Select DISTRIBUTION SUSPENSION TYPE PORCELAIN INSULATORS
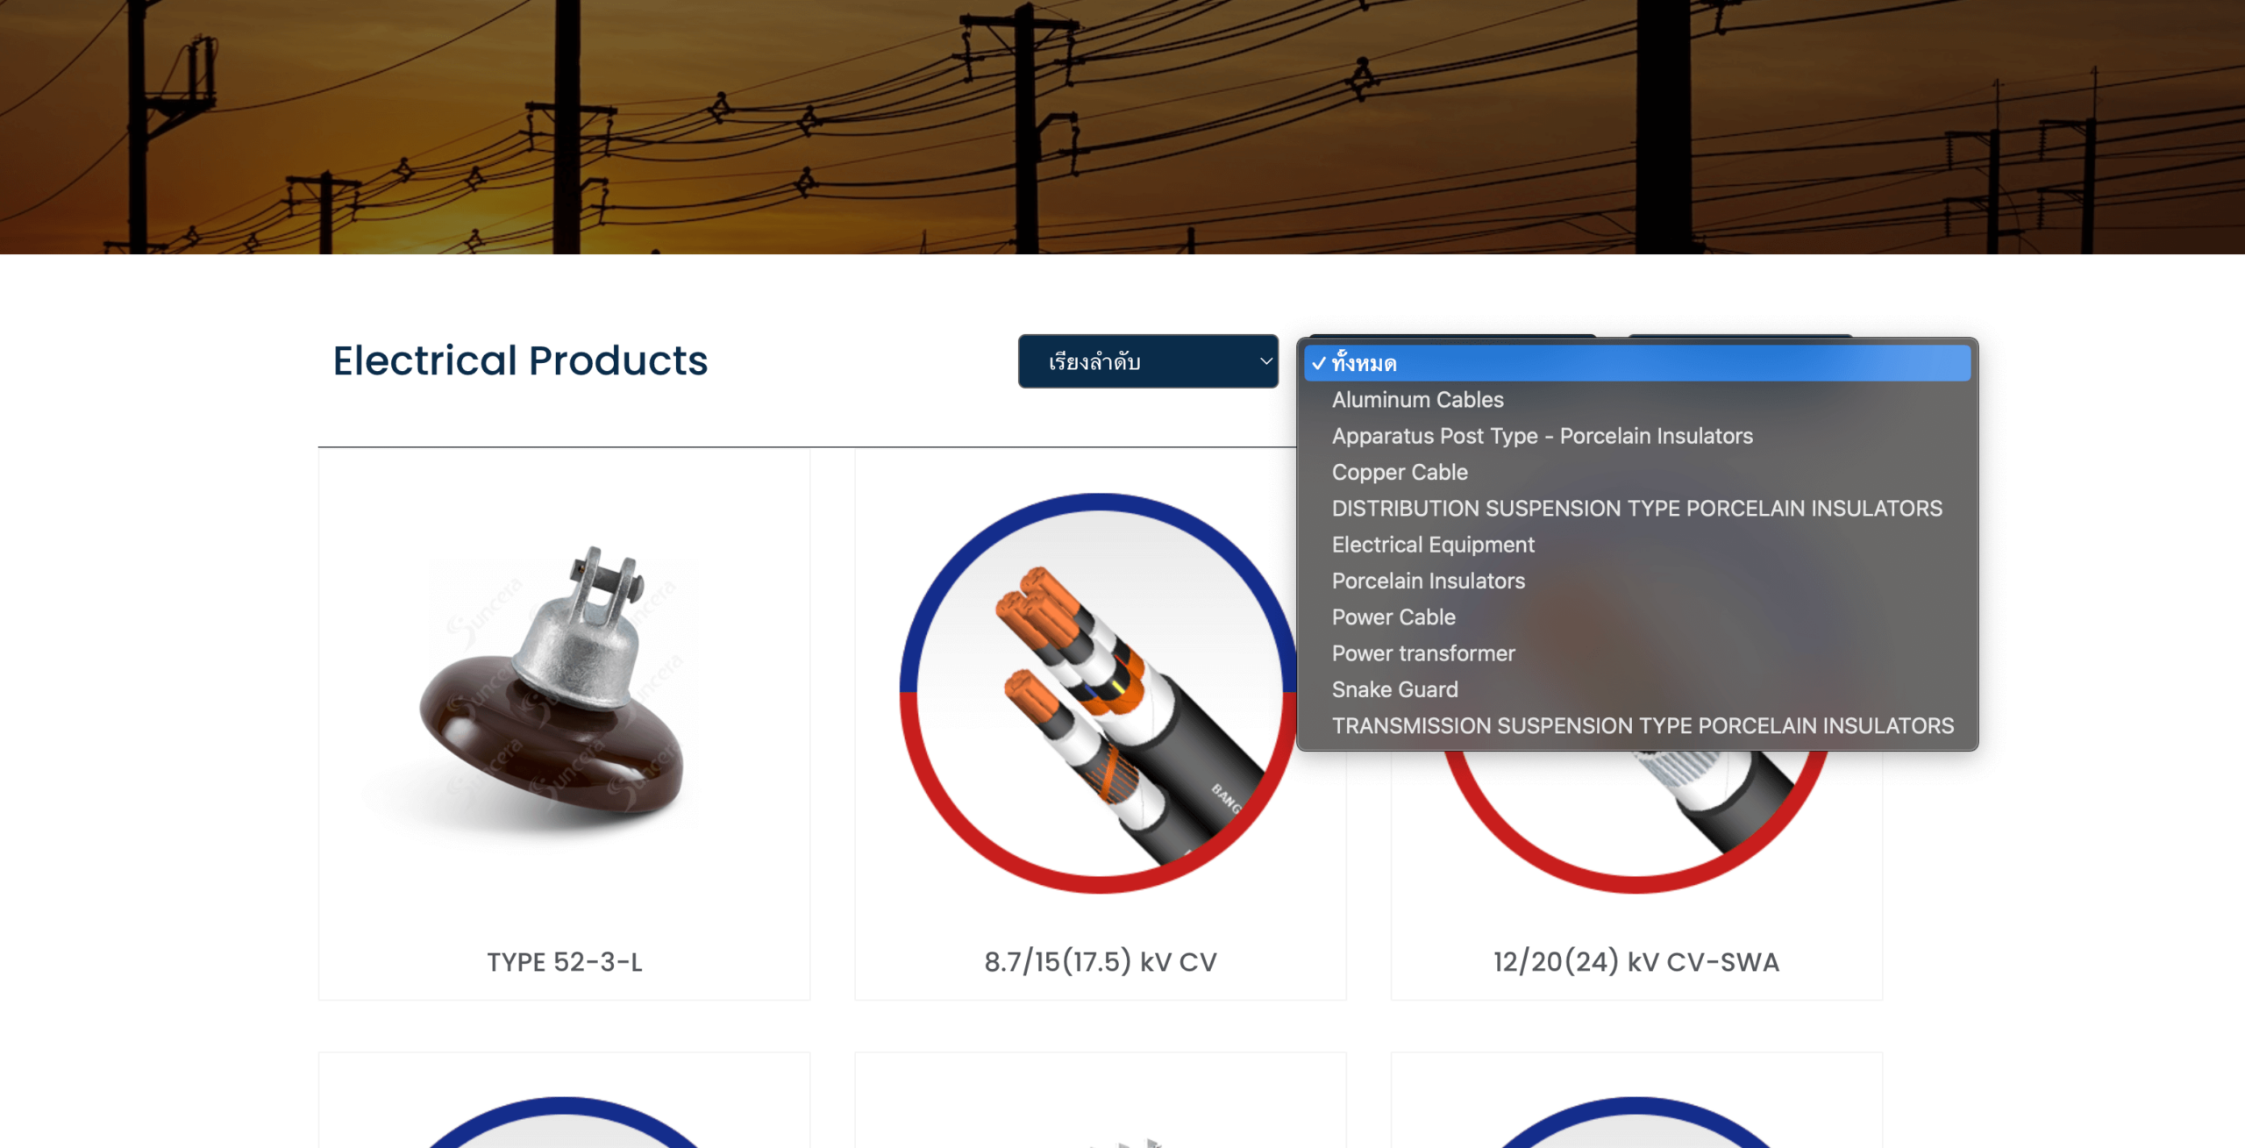The image size is (2245, 1148). pyautogui.click(x=1637, y=509)
